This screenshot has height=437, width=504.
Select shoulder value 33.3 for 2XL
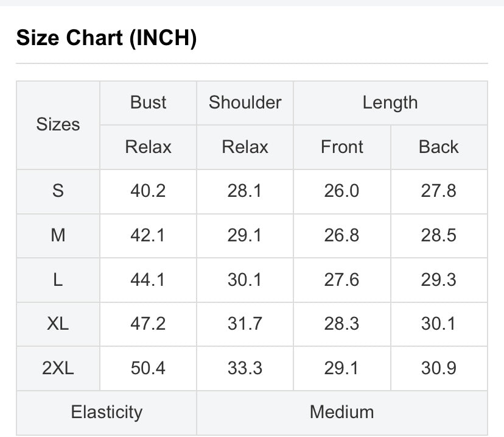tap(245, 368)
